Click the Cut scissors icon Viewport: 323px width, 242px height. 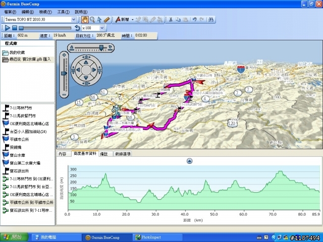click(x=171, y=20)
